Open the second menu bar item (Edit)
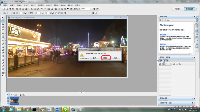200x112 pixels. [x=12, y=5]
